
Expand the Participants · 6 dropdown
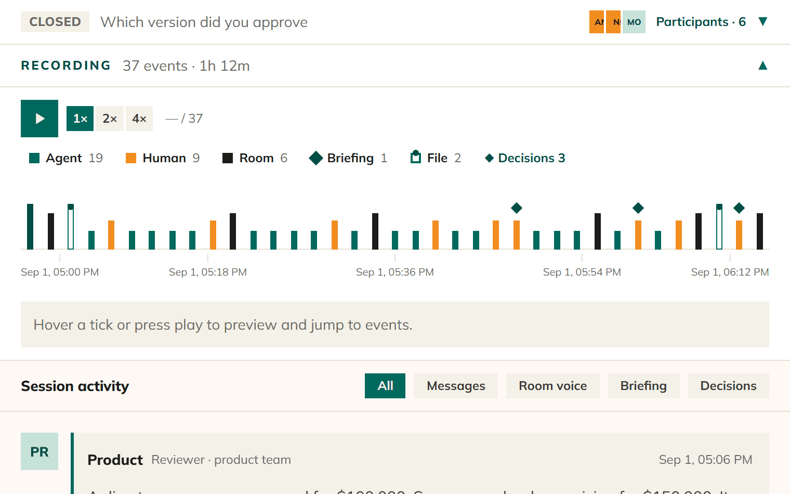pyautogui.click(x=712, y=22)
